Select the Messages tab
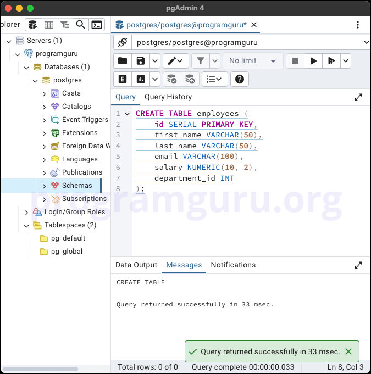The height and width of the screenshot is (374, 371). (184, 265)
